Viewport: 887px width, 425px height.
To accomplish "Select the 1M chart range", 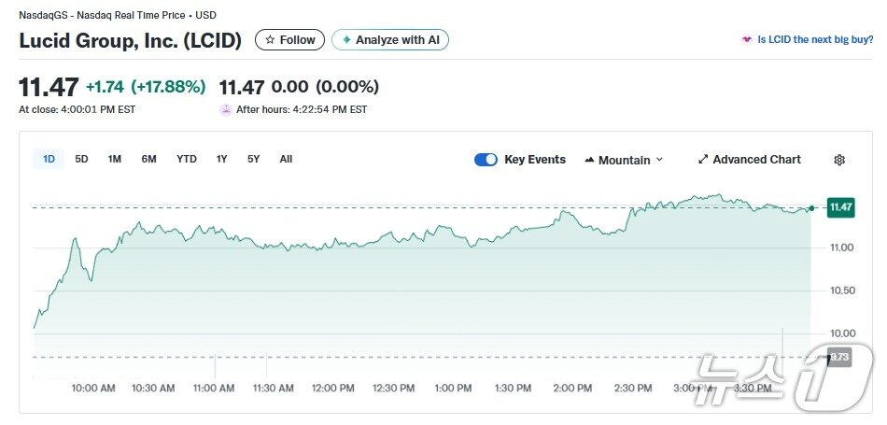I will pos(114,159).
